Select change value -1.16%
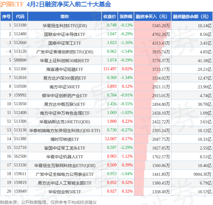The image size is (213, 205). pyautogui.click(x=126, y=43)
